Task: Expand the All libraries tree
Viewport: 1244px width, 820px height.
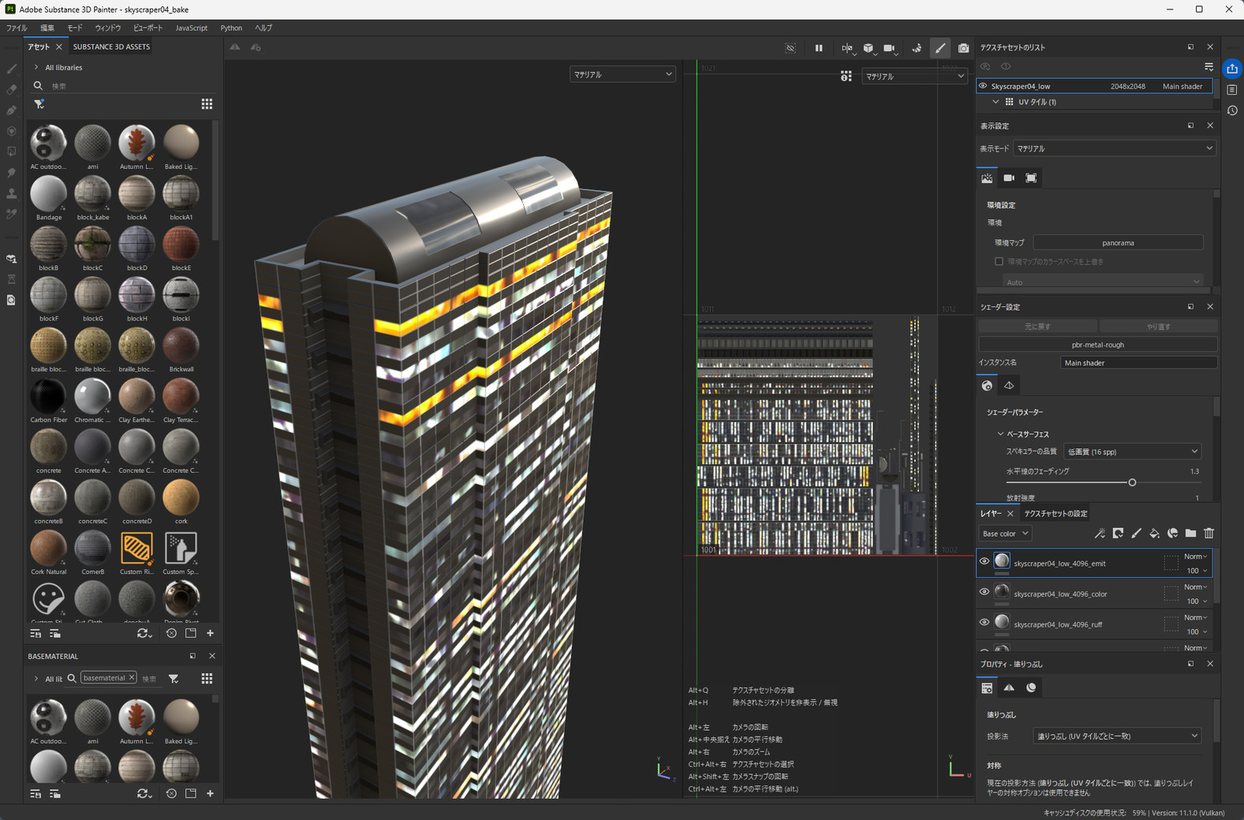Action: click(36, 68)
